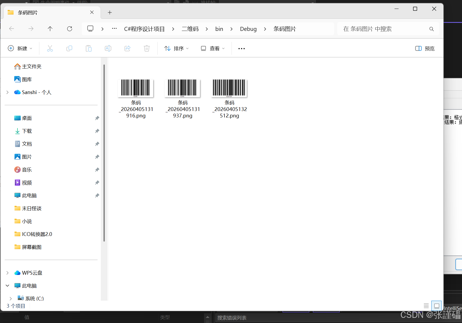Select the 条码图片 window tab
The height and width of the screenshot is (323, 462).
[52, 12]
